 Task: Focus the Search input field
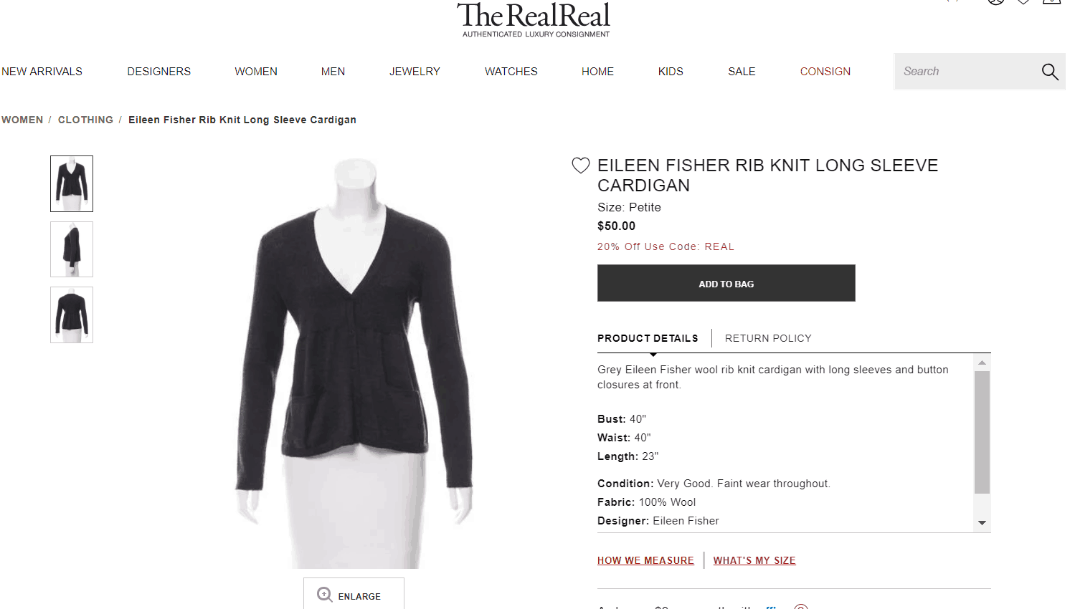click(965, 72)
